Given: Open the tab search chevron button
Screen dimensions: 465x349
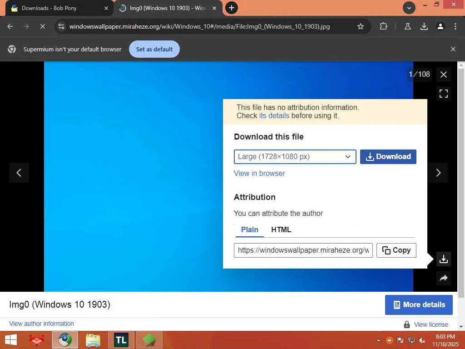Looking at the screenshot, I should point(409,8).
